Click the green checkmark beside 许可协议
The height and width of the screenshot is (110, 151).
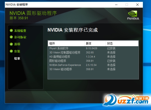pyautogui.click(x=11, y=37)
